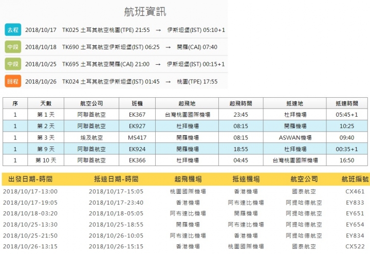370x254 pixels.
Task: Click flight number EK367
Action: click(x=137, y=115)
